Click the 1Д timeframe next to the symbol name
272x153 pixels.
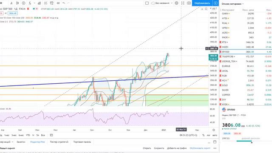(x=16, y=9)
